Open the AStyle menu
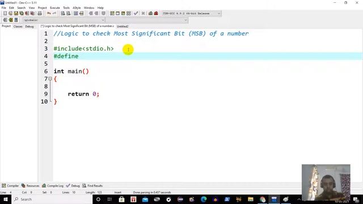 (x=77, y=8)
